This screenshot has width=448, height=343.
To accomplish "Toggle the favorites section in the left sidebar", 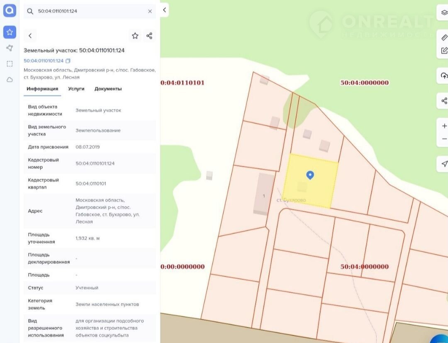I will click(10, 32).
